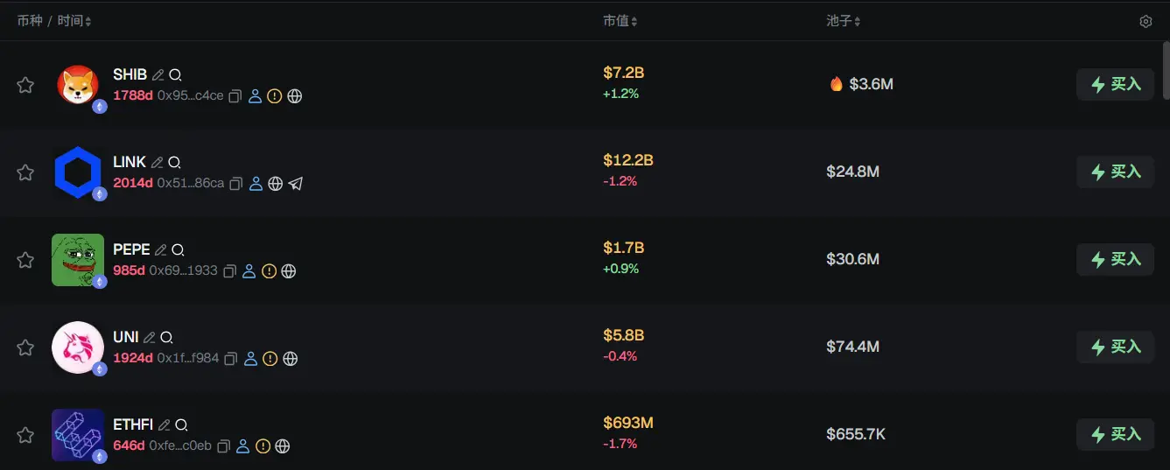Viewport: 1170px width, 470px height.
Task: Sort by 币种 / 时间 header
Action: [54, 21]
